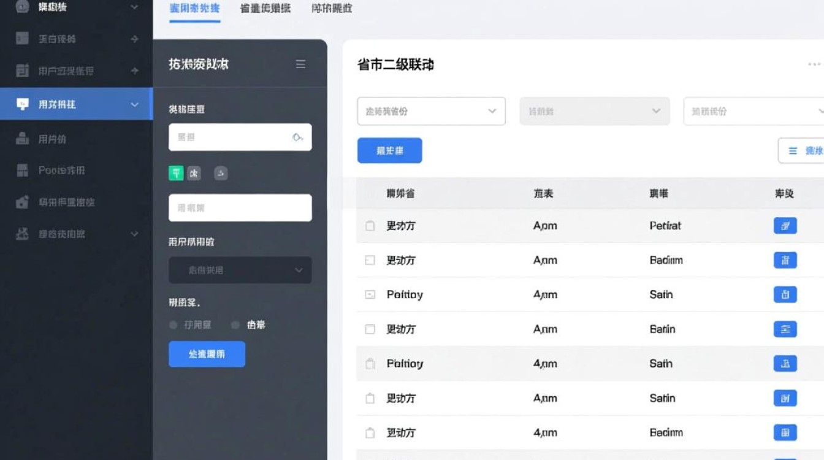824x460 pixels.
Task: Select the first radio option in the dark filter panel
Action: [x=174, y=324]
